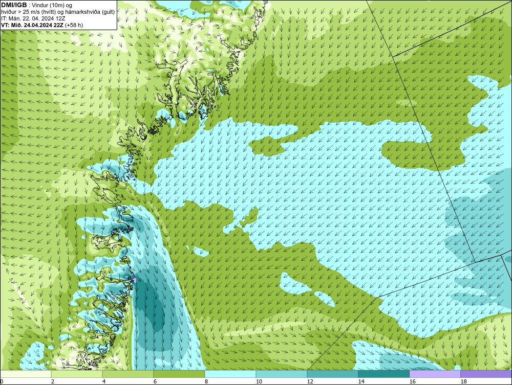Click the purple swatch above 18 m/s
Image resolution: width=512 pixels, height=385 pixels.
tap(486, 374)
